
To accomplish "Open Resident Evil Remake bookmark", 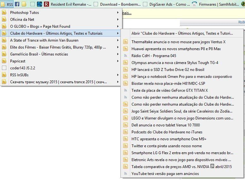I will click(x=71, y=4).
